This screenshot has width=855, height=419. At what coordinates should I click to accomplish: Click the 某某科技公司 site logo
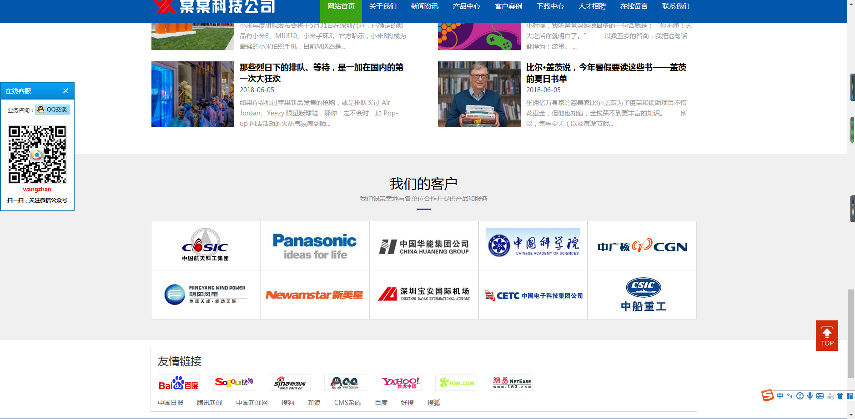[x=214, y=6]
